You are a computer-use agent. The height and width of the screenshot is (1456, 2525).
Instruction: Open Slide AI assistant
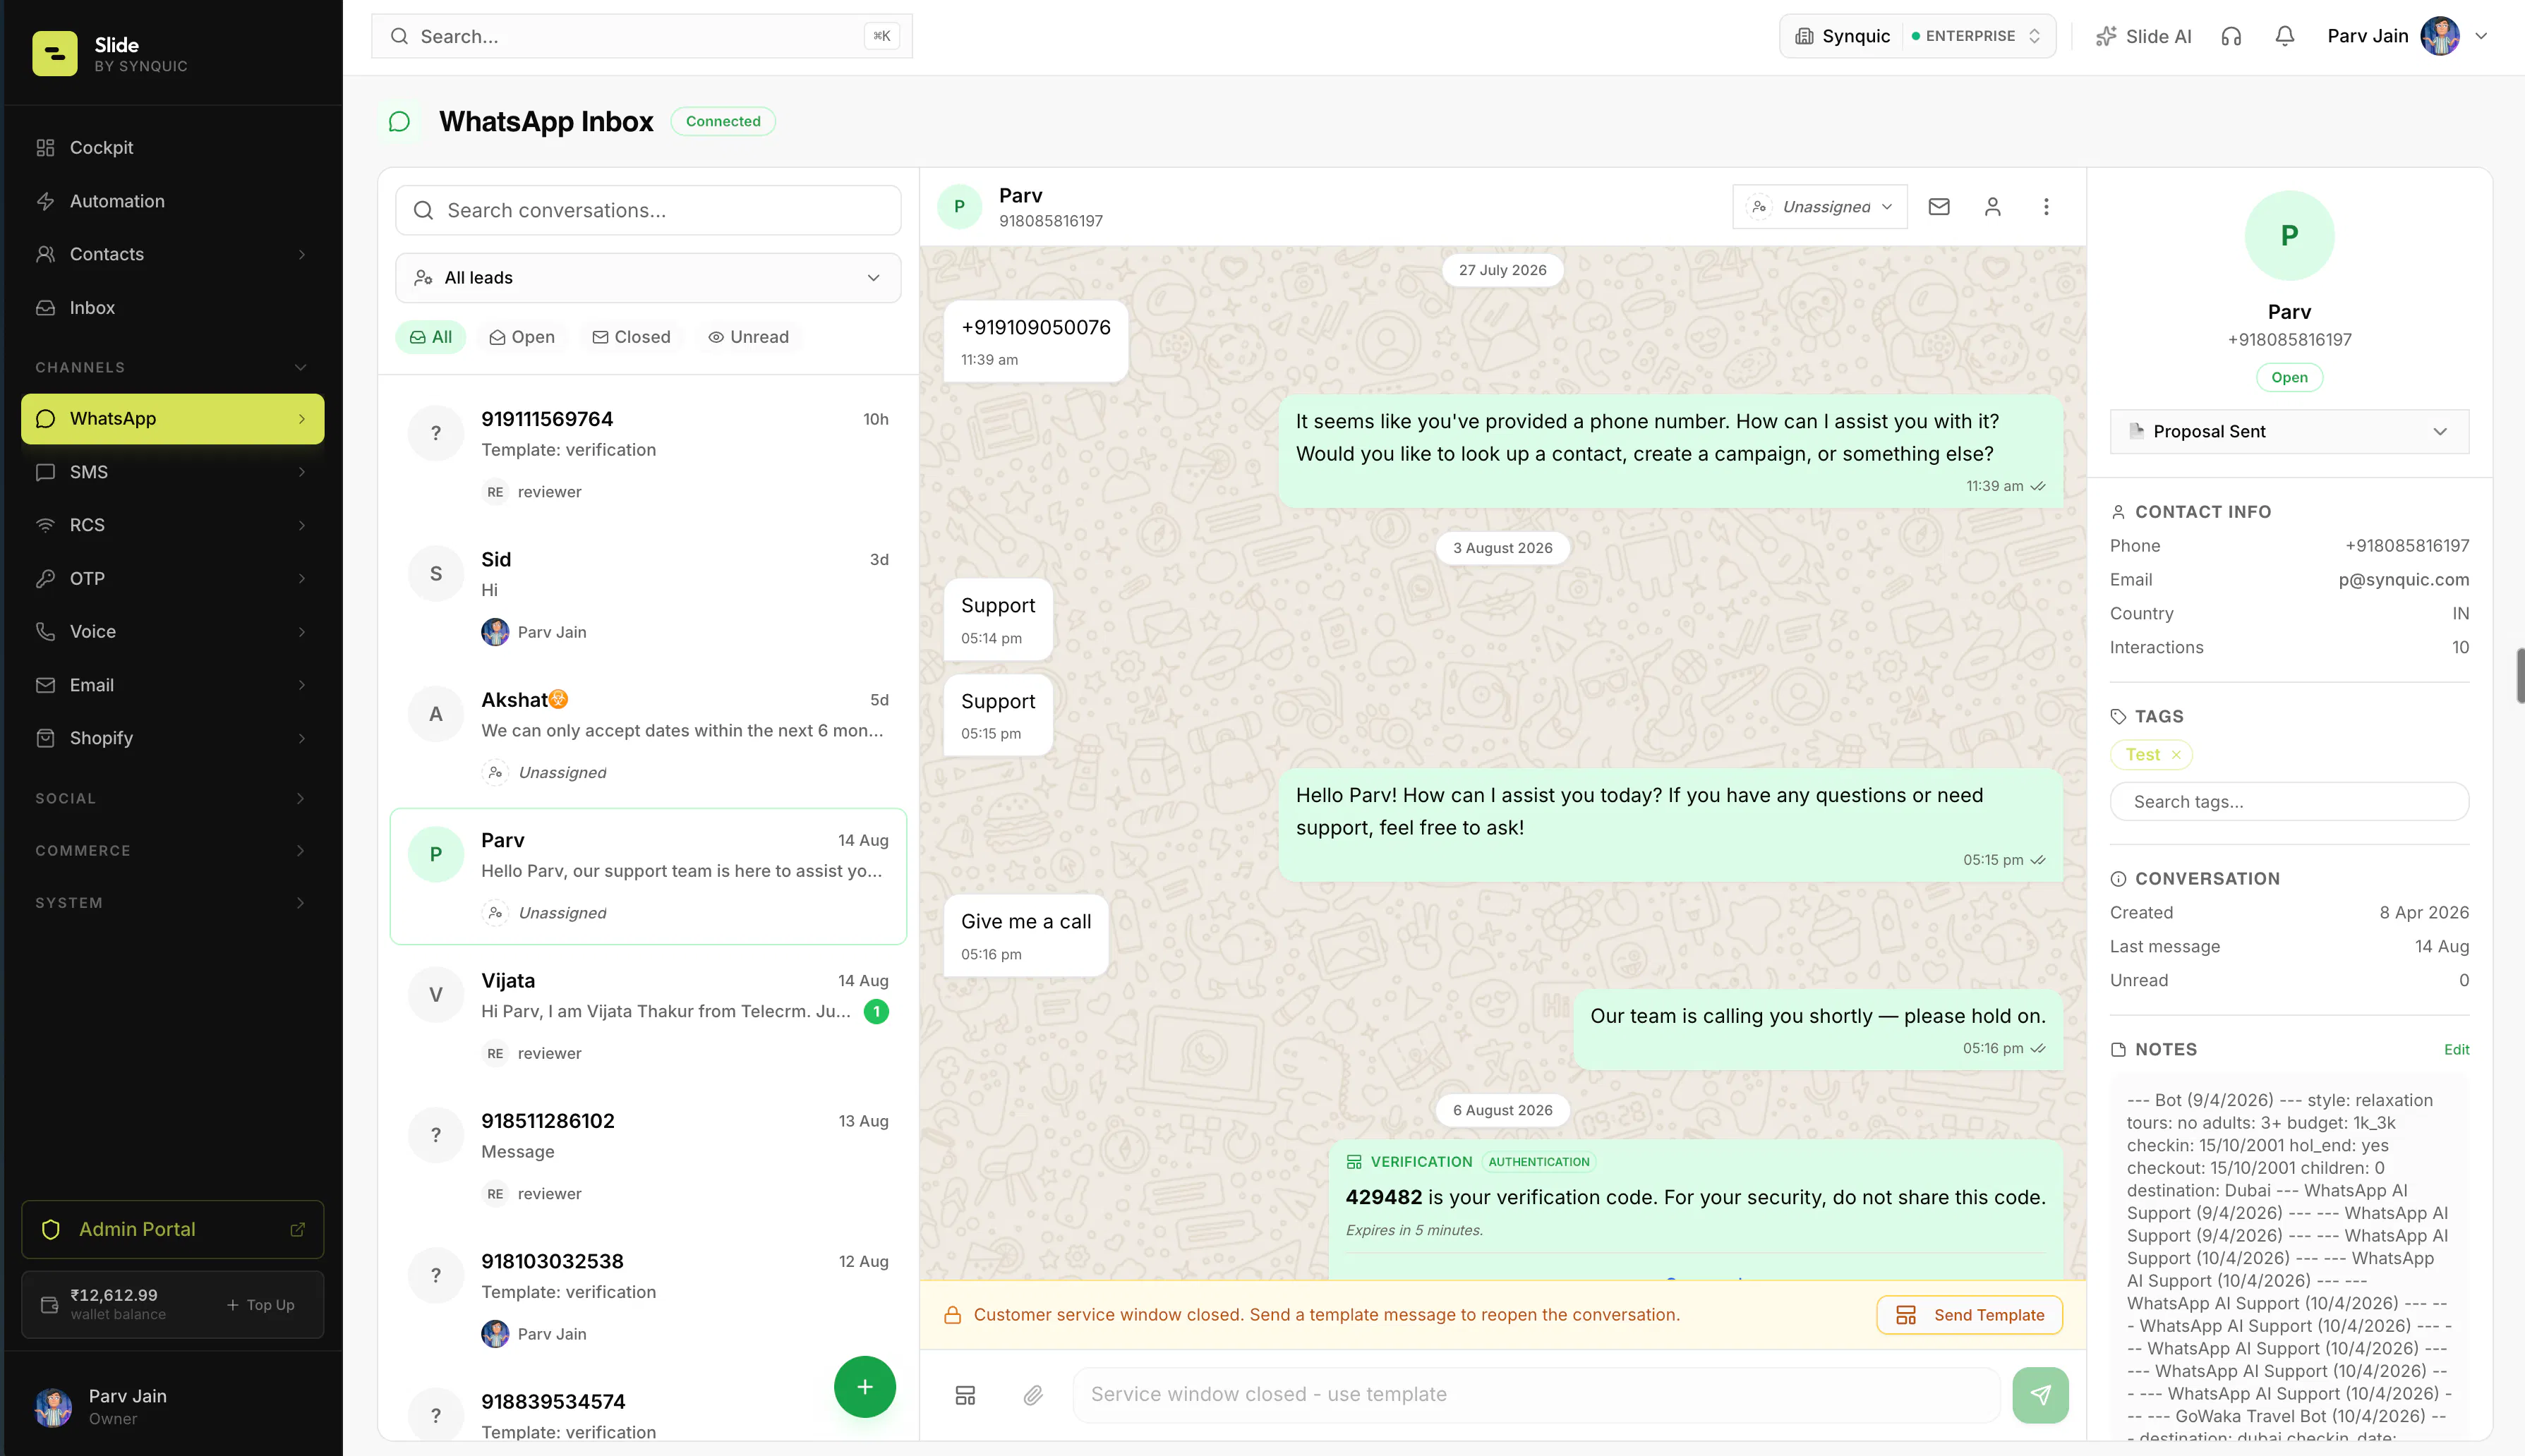click(x=2143, y=36)
